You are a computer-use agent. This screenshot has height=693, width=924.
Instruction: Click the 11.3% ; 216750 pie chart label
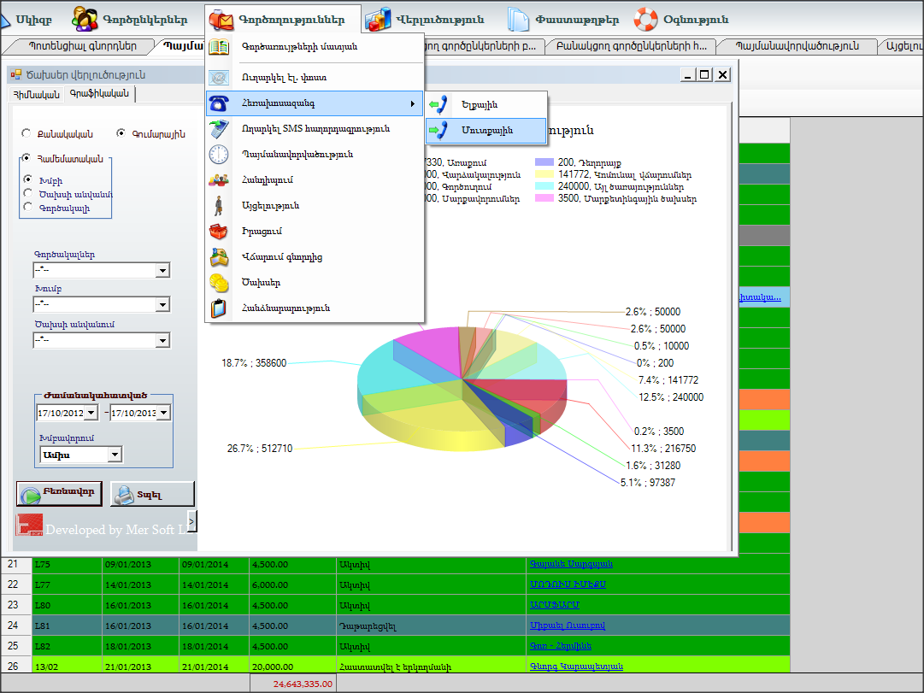(x=663, y=449)
